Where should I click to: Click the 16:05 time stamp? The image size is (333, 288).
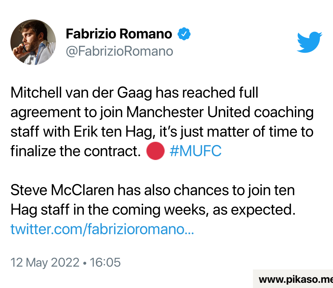[x=104, y=262]
